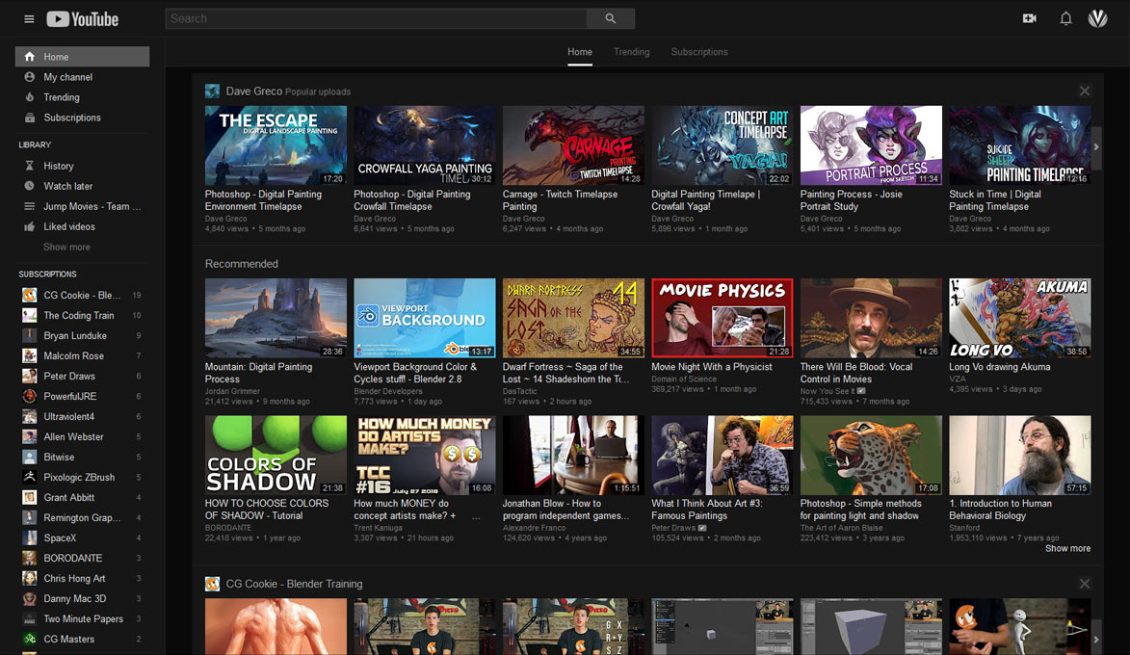Image resolution: width=1130 pixels, height=655 pixels.
Task: Click Dave Greco shelf channel avatar
Action: [212, 91]
